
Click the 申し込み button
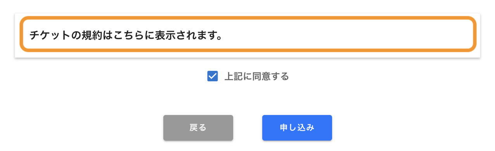click(x=297, y=128)
